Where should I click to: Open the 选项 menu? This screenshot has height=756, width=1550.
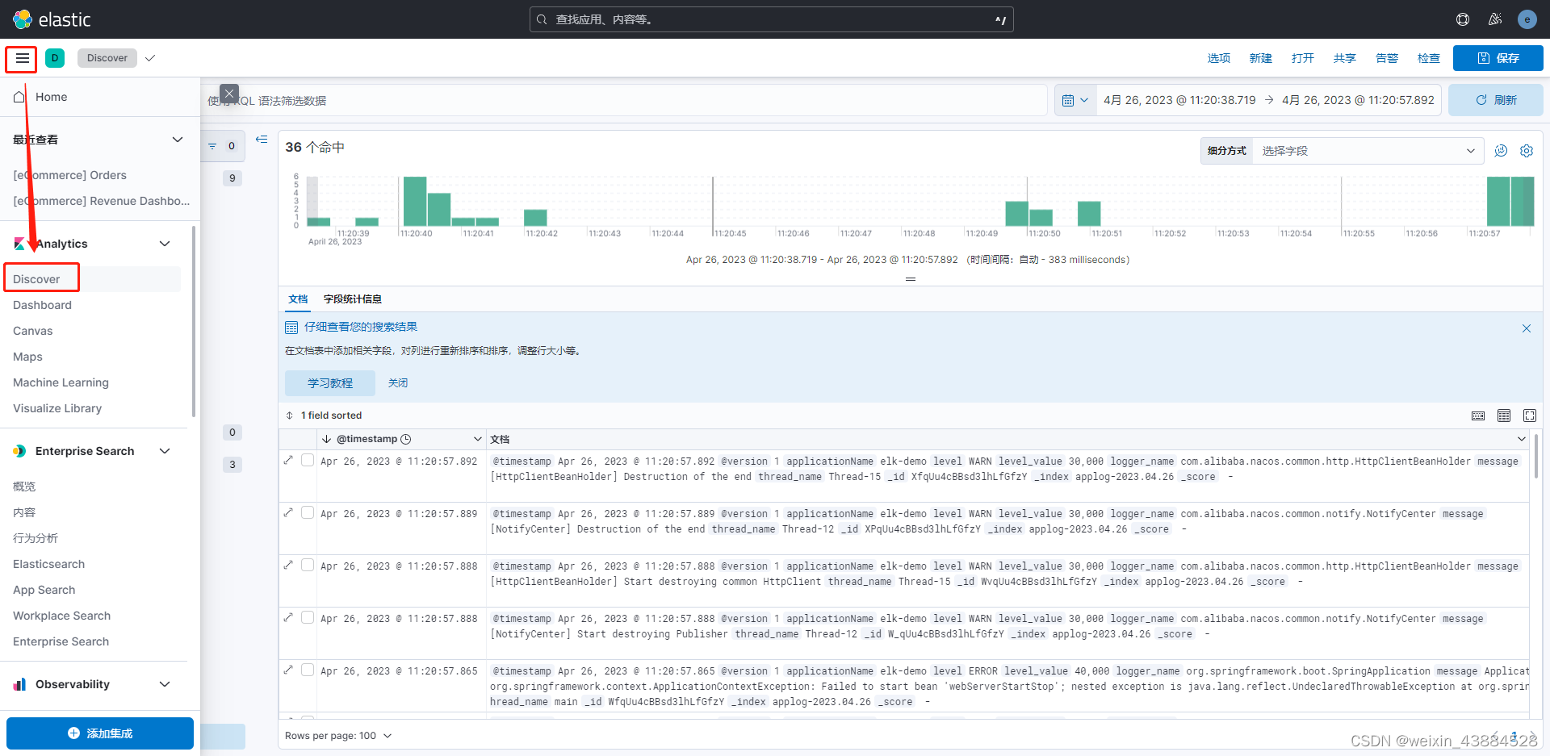1219,58
